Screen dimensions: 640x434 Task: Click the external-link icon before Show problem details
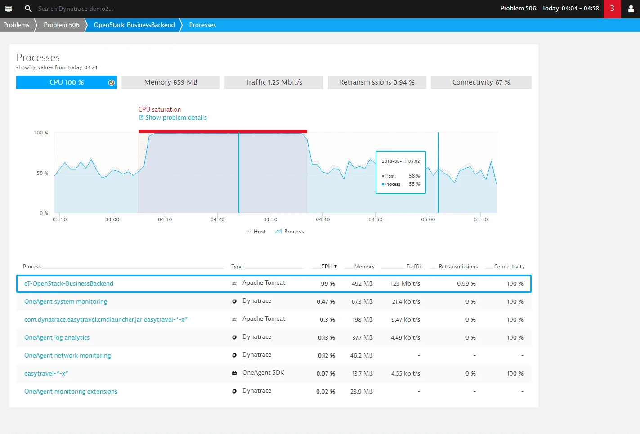(141, 117)
